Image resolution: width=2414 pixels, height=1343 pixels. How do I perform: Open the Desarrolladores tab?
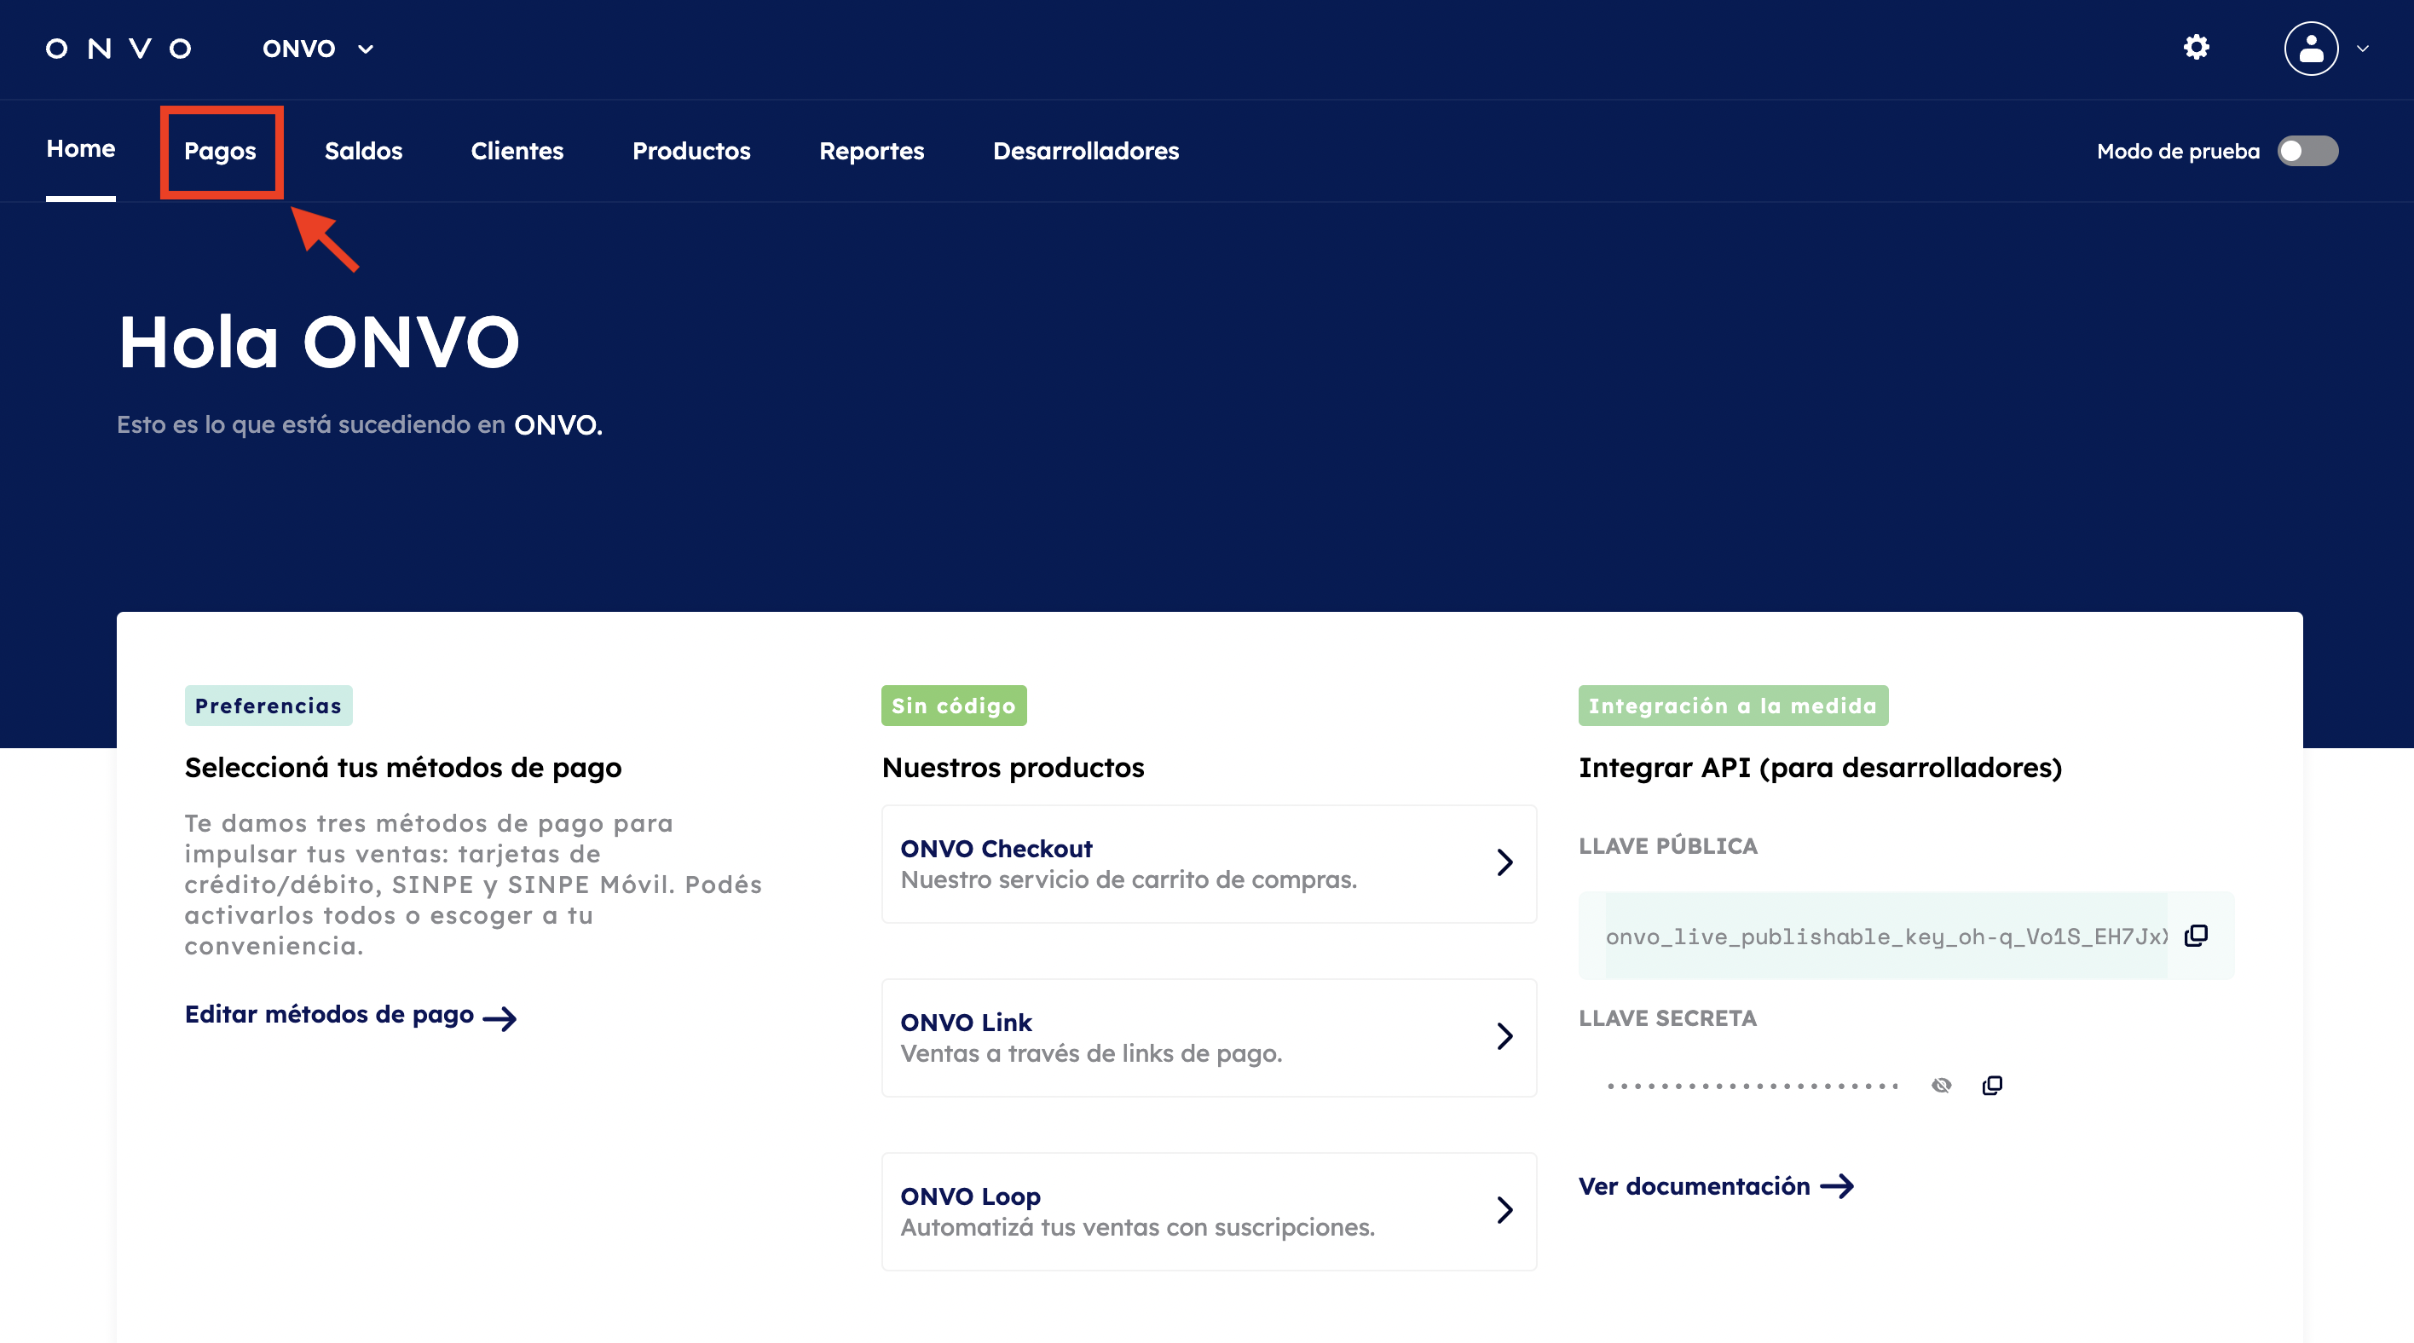(1086, 151)
